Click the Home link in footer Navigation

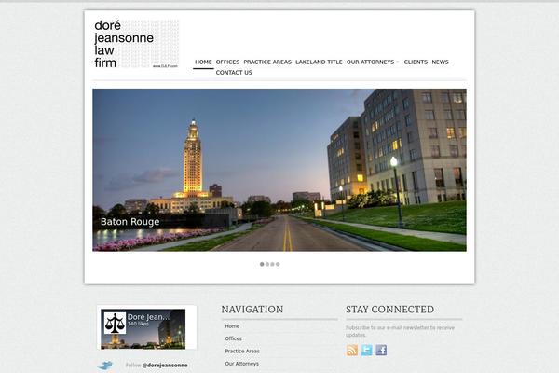pyautogui.click(x=232, y=326)
